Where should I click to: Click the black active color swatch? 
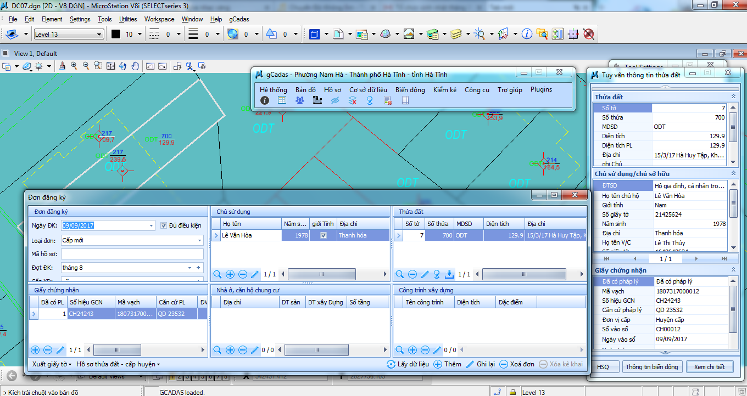116,35
